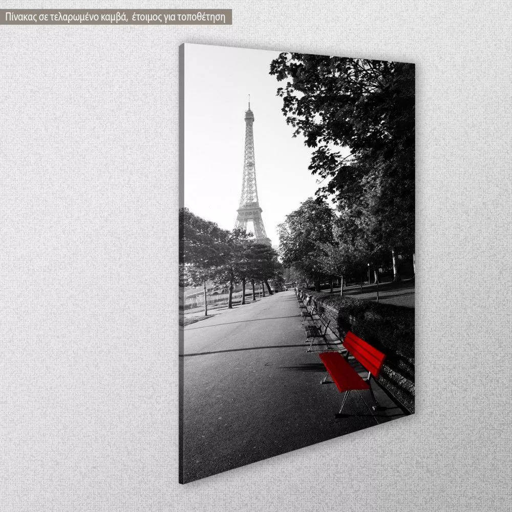
Task: Click the red bench backrest
Action: [365, 351]
